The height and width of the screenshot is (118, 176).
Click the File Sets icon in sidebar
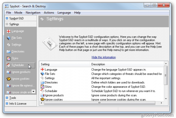[x=9, y=38]
